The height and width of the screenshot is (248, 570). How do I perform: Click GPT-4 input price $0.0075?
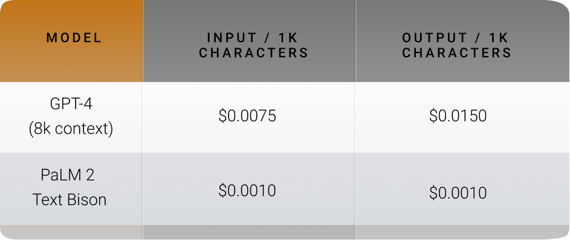(x=247, y=116)
